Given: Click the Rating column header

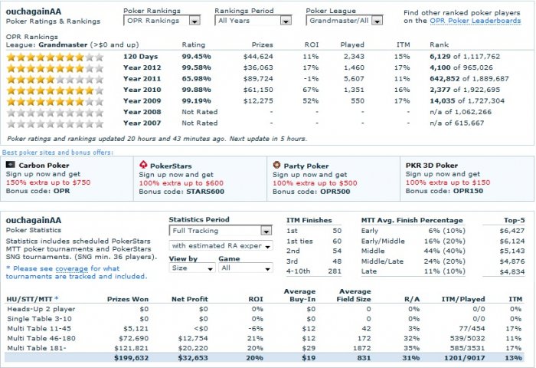Looking at the screenshot, I should tap(194, 44).
